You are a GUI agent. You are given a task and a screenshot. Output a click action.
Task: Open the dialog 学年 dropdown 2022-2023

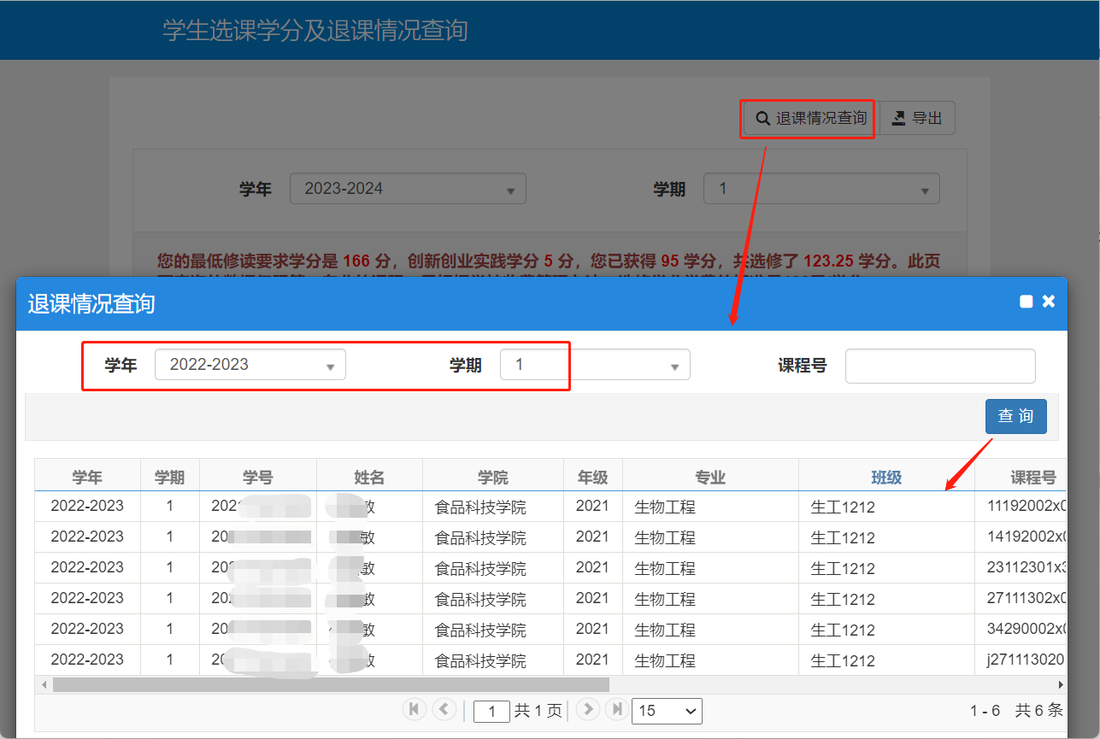click(250, 365)
